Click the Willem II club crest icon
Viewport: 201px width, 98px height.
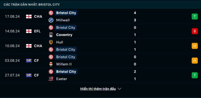tap(51, 64)
